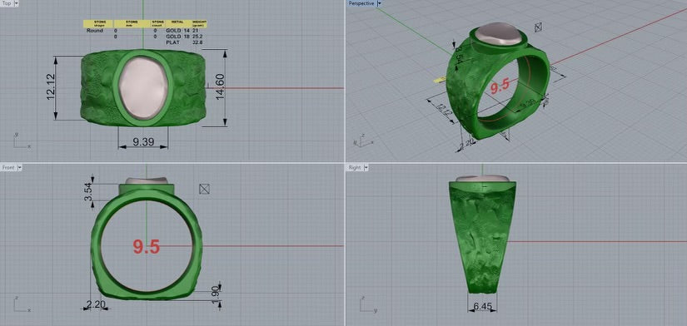
Task: Select the crossed-box marker in Front viewport
Action: (204, 189)
